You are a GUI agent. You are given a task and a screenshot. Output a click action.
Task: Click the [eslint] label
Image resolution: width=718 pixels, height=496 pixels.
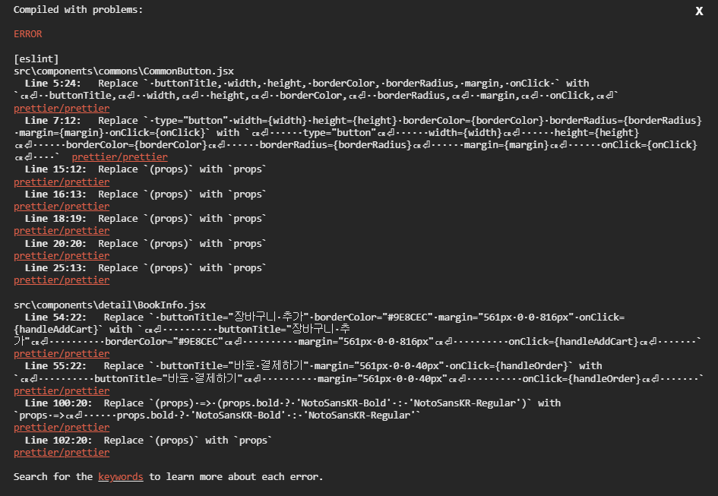click(36, 59)
